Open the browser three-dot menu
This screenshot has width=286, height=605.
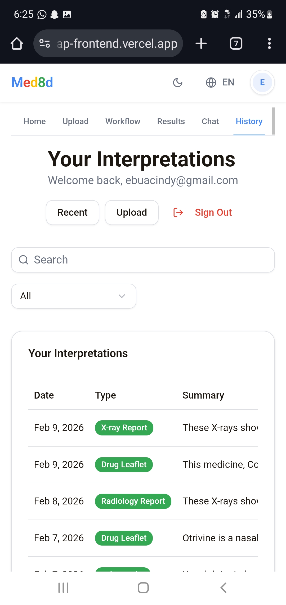[x=269, y=44]
